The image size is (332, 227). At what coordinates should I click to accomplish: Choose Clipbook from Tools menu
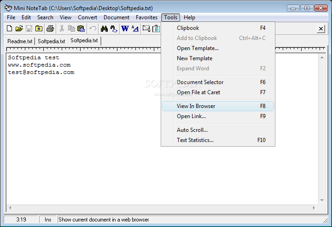[218, 28]
